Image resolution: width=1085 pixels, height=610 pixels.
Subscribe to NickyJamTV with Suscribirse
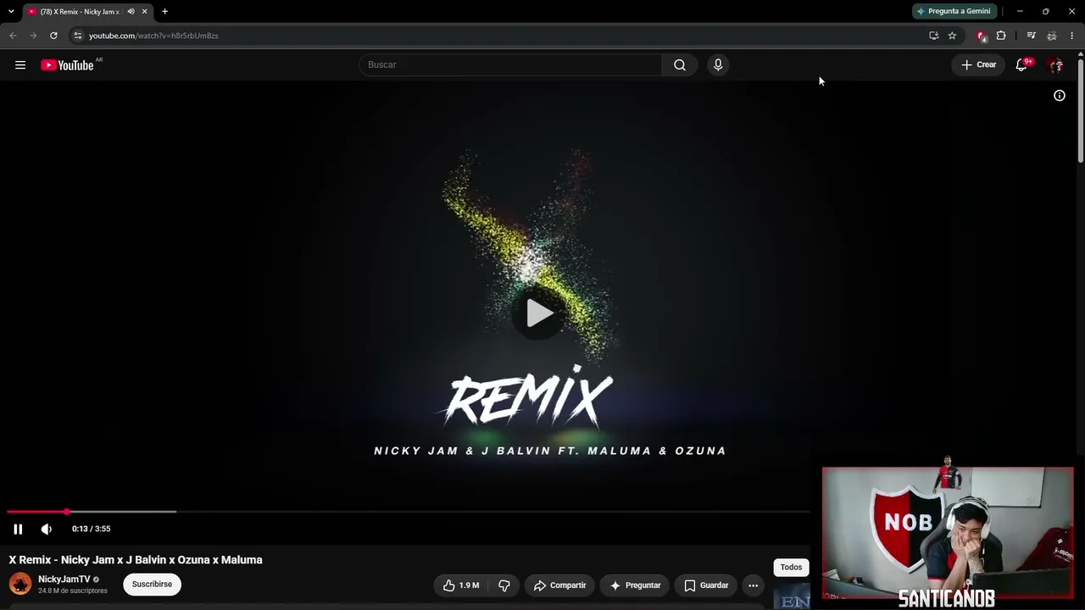(152, 584)
